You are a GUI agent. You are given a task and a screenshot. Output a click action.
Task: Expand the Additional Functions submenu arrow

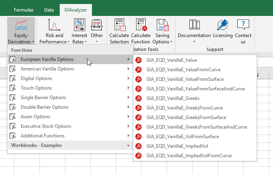(128, 135)
